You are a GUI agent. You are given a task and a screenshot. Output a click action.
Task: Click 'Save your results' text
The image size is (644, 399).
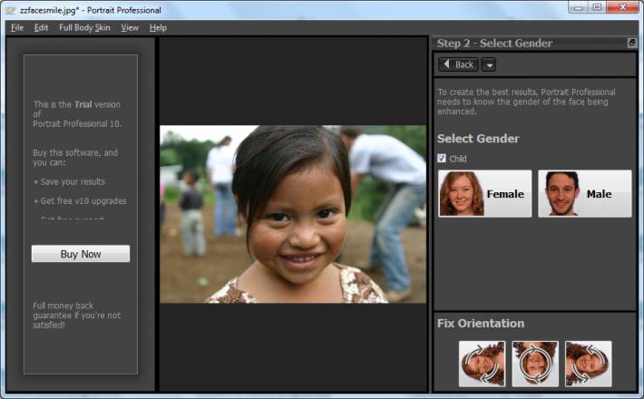pyautogui.click(x=73, y=182)
